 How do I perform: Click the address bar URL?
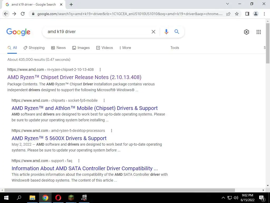[130, 14]
